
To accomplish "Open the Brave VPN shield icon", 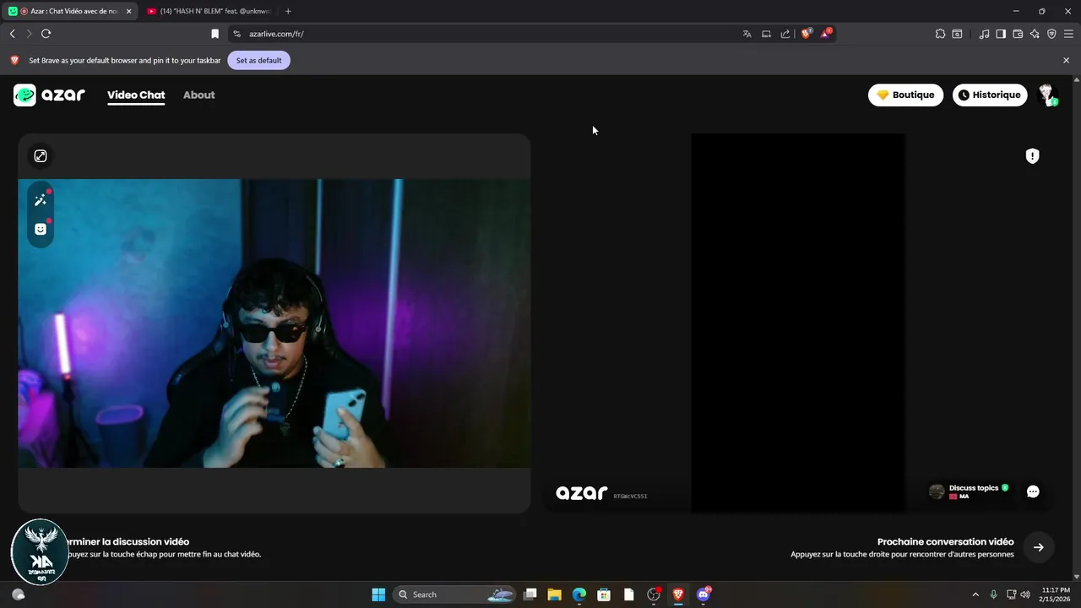I will [x=1051, y=34].
